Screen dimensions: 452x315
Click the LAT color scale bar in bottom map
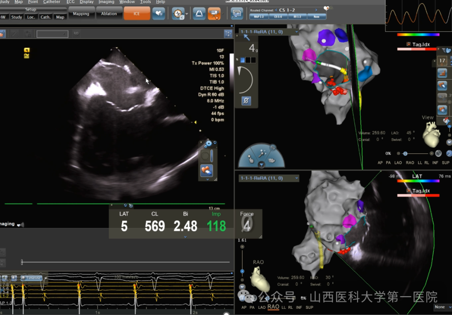[x=418, y=181]
